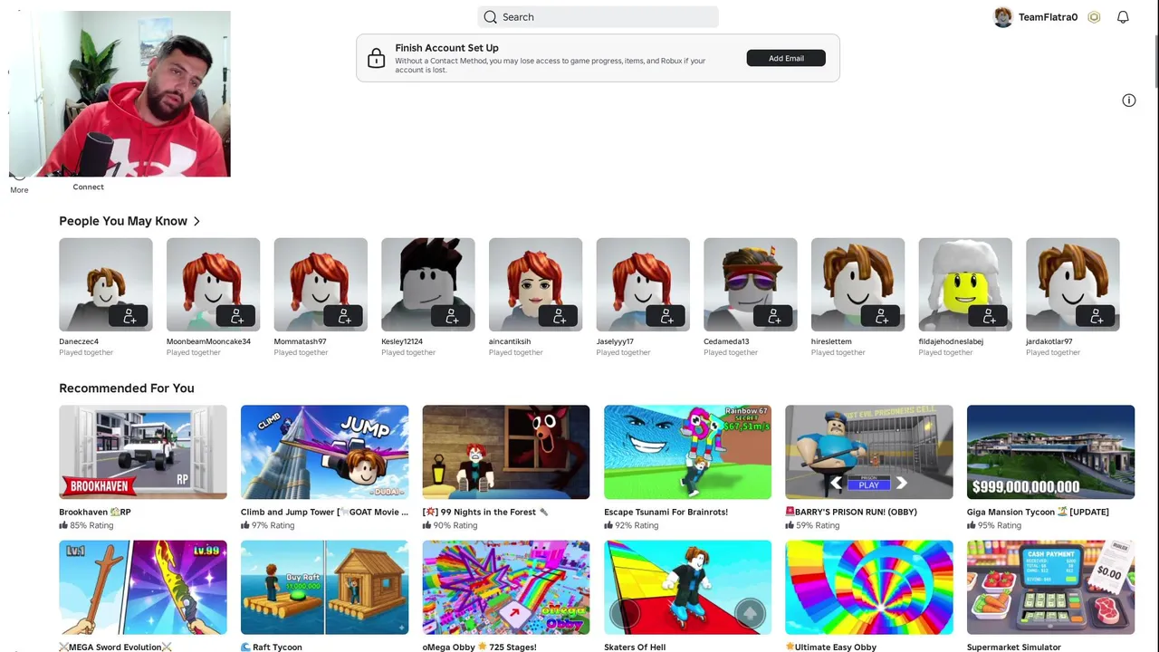Click the 'Supermarket Simulator' title text
Image resolution: width=1159 pixels, height=652 pixels.
tap(1014, 647)
